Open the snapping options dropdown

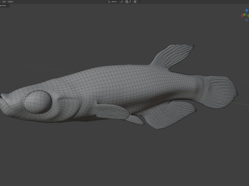[131, 2]
